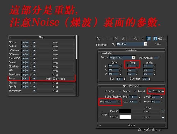
Task: Click the Put Material to Scene icon
Action: pos(104,39)
